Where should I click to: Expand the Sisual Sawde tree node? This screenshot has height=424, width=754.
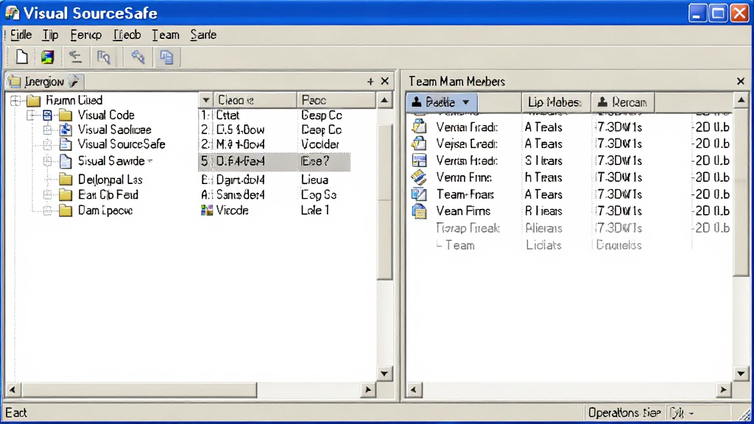pos(48,161)
